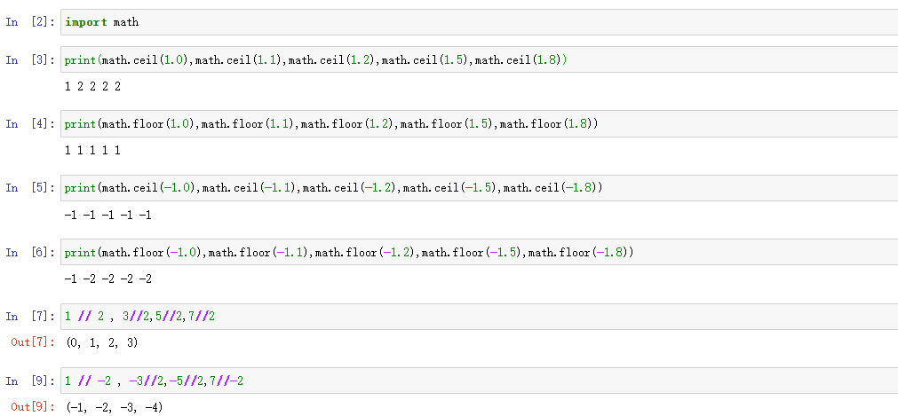Click the In [6] cell prompt

(x=30, y=253)
